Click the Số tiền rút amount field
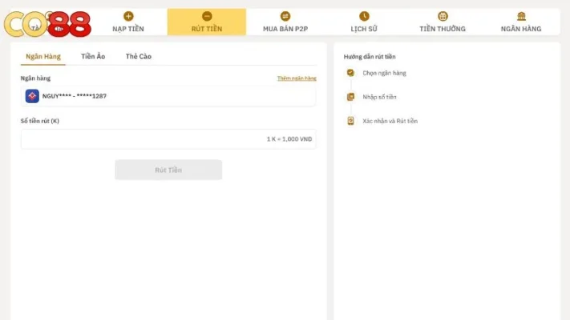 click(144, 139)
